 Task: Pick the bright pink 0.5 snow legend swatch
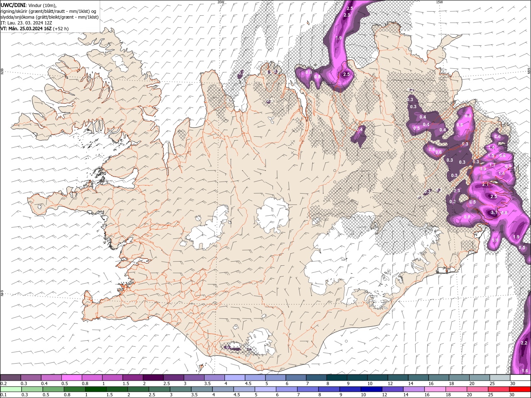point(71,378)
